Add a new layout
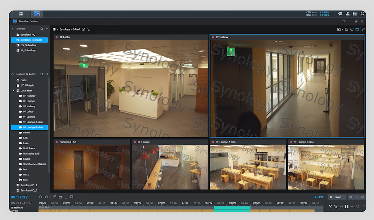 coord(47,29)
